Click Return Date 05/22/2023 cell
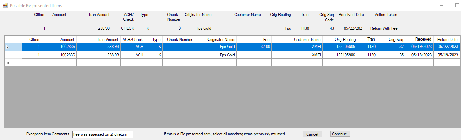This screenshot has height=140, width=461. [447, 47]
